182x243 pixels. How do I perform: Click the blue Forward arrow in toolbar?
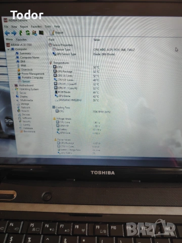[x=14, y=33]
